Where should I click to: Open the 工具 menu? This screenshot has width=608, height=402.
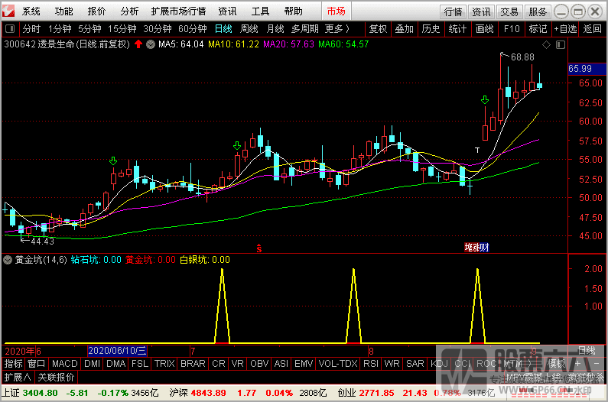pyautogui.click(x=260, y=11)
